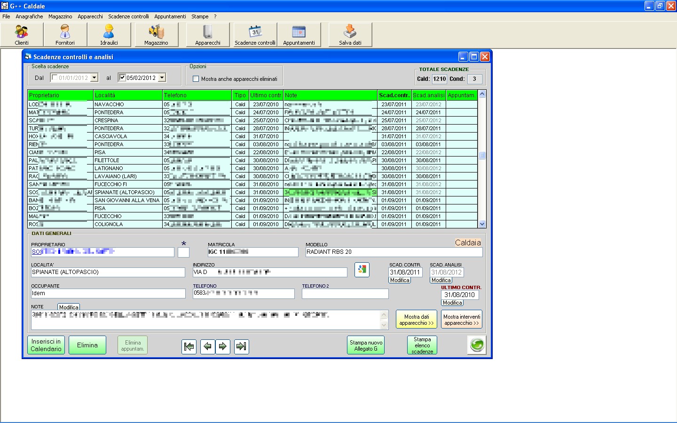Viewport: 677px width, 423px height.
Task: Open the Fornitori section
Action: tap(65, 35)
